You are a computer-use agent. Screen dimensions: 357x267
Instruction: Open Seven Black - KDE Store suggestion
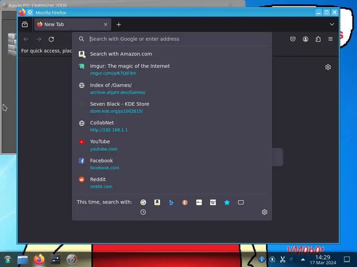coord(172,107)
